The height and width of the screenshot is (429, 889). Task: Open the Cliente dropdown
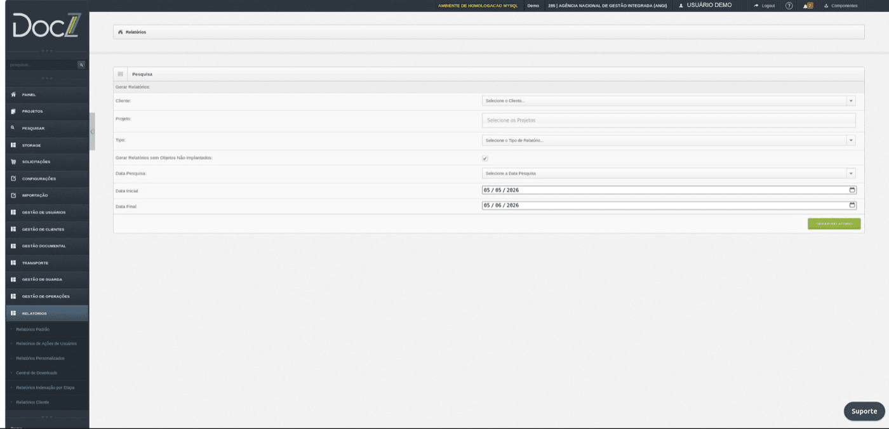(669, 101)
